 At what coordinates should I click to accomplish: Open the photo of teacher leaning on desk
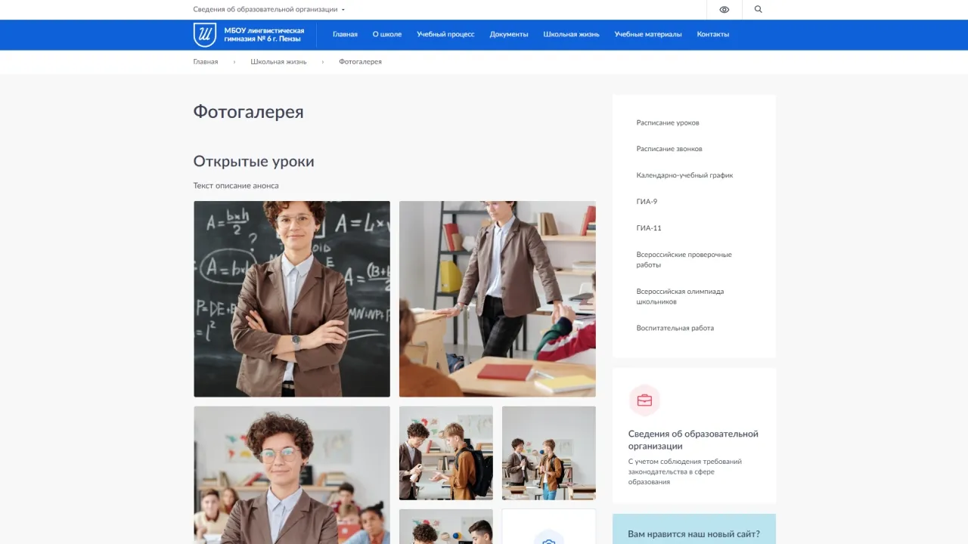(x=498, y=299)
